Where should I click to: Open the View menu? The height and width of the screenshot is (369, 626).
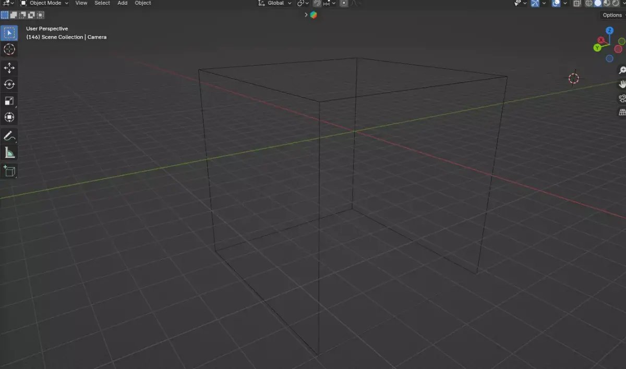[81, 3]
